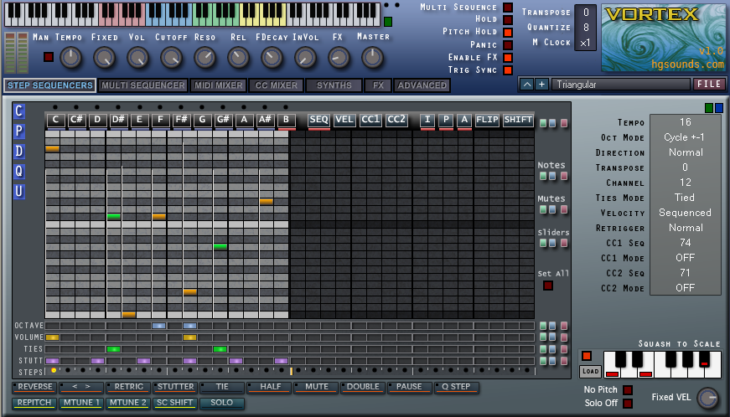This screenshot has height=417, width=730.
Task: Click the FILE button
Action: tap(709, 84)
